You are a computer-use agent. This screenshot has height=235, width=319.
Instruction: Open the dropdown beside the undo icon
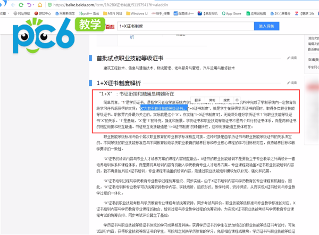33,5
